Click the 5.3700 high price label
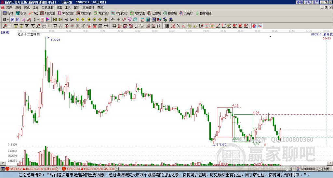 click(x=55, y=39)
